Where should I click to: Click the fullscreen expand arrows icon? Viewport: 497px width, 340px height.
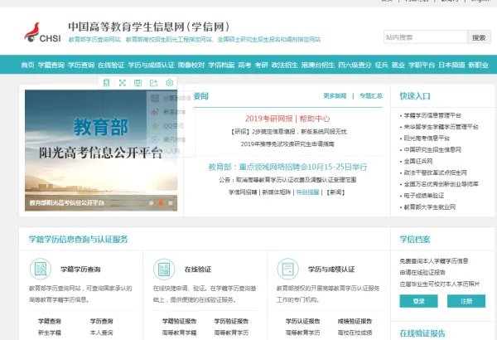(123, 83)
